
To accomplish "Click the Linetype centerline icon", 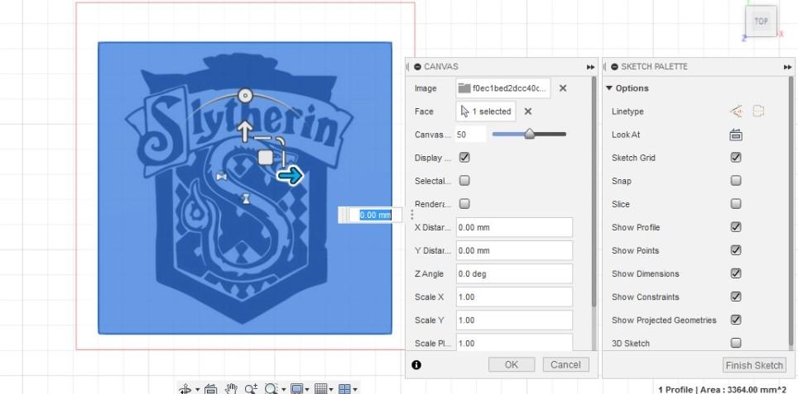I will [759, 112].
